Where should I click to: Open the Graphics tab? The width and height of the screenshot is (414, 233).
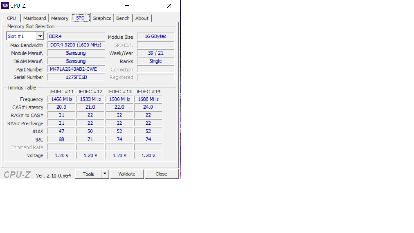pyautogui.click(x=102, y=18)
